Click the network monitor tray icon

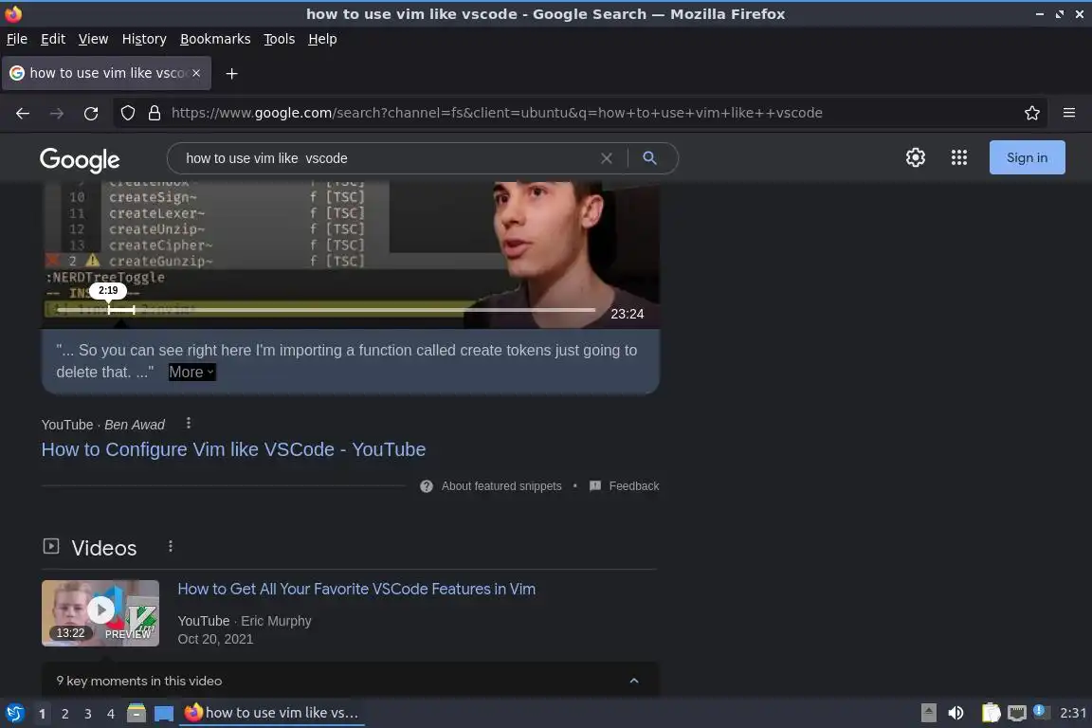pos(1017,713)
